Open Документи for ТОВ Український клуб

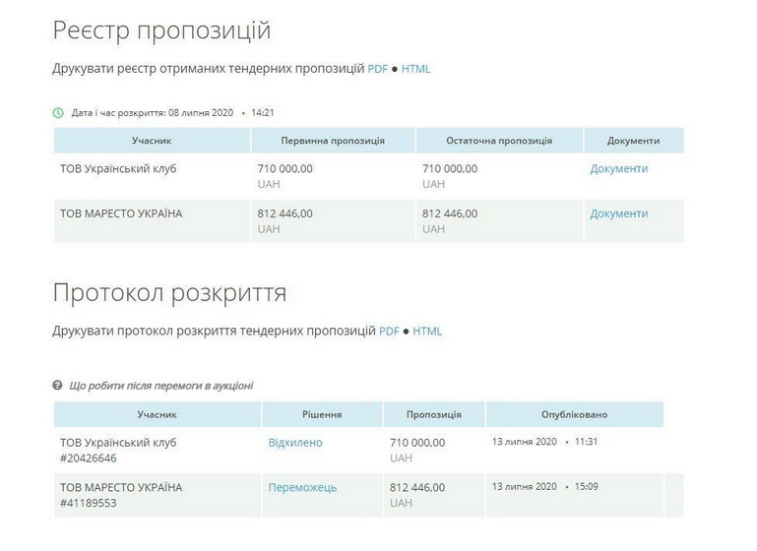point(618,168)
